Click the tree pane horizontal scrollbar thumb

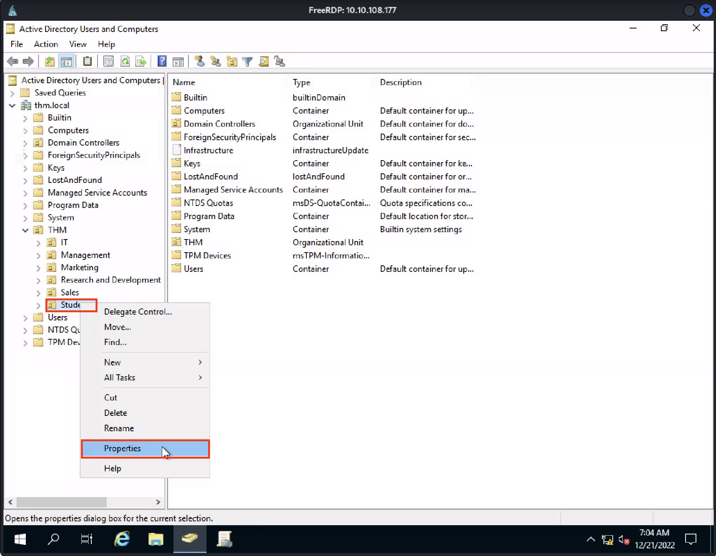point(62,502)
